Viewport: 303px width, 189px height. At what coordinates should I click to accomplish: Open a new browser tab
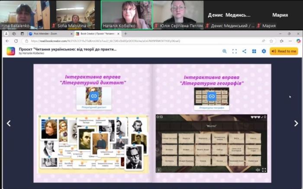(126, 34)
